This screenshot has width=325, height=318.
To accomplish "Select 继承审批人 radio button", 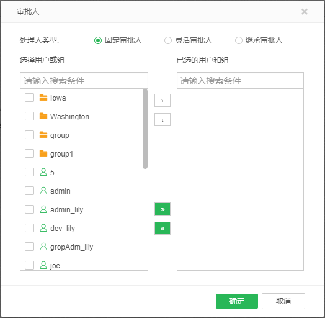I will tap(239, 40).
